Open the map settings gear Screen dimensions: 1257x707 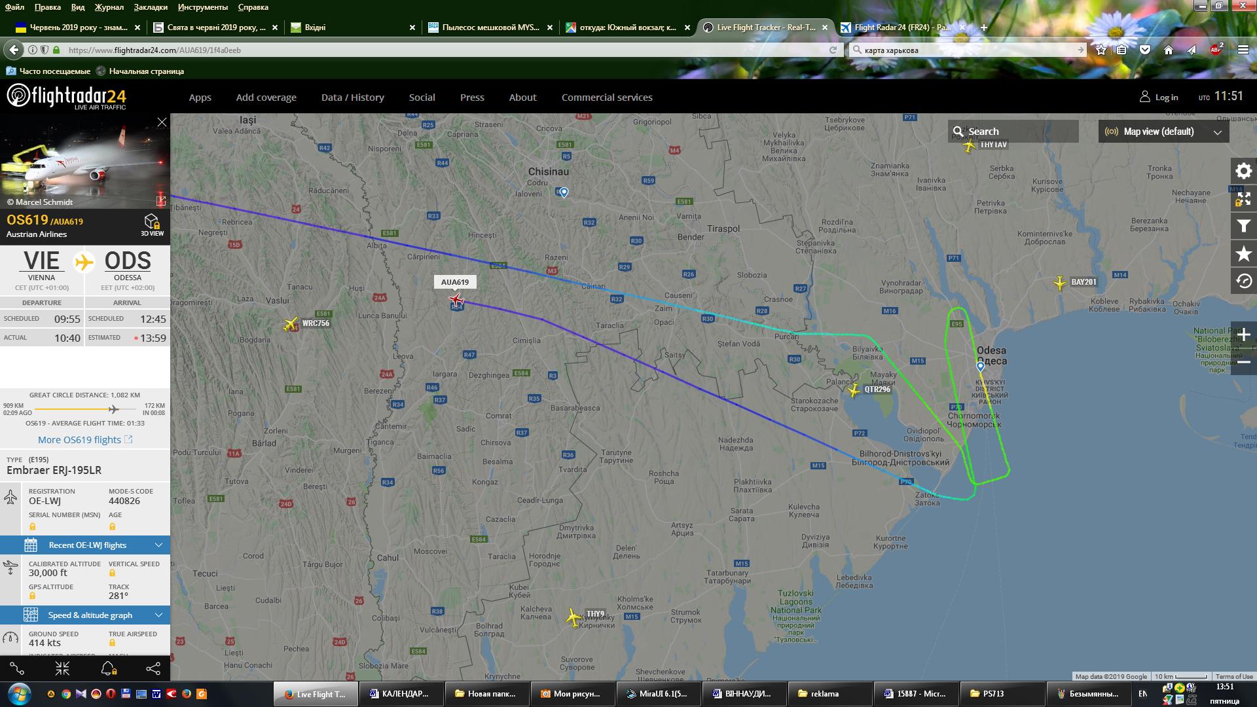click(x=1243, y=172)
